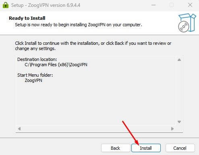
Task: Click the 'Ready to Install' heading
Action: click(x=27, y=18)
